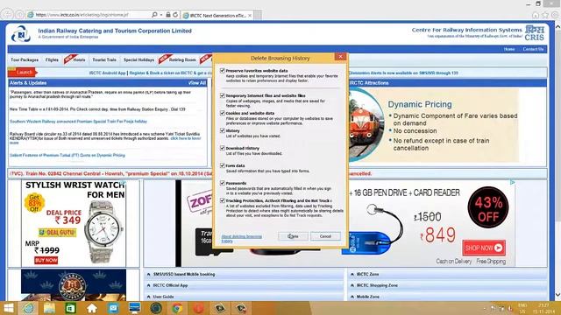
Task: Toggle Temporary Internet files and website files
Action: click(223, 95)
